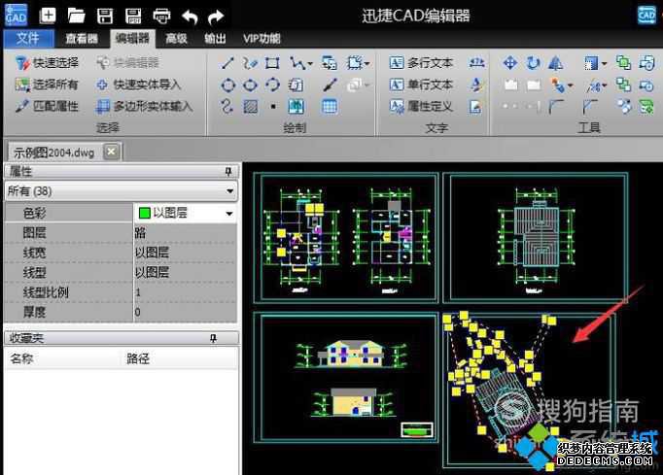Select the Mirror tool in 工具 group
663x475 pixels.
tap(556, 63)
